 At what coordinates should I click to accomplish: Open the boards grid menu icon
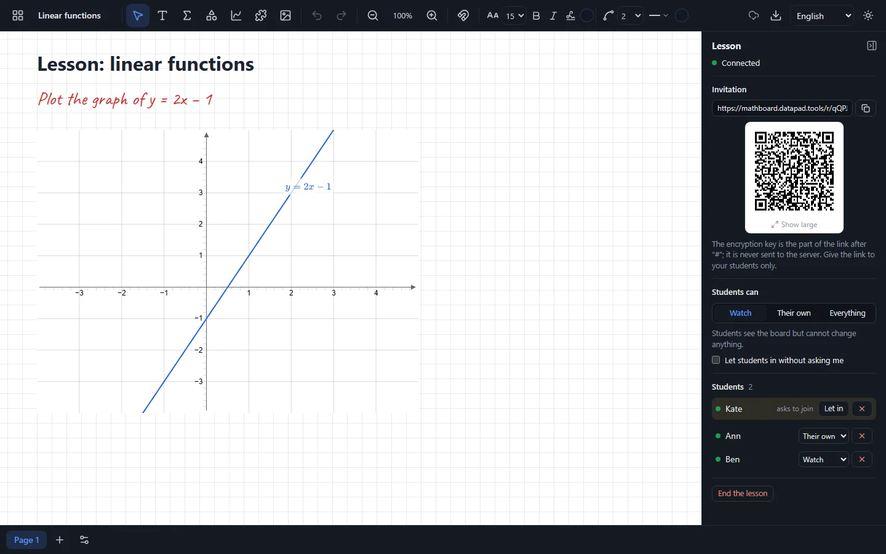point(18,15)
